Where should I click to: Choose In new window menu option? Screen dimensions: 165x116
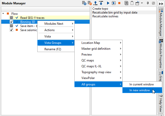139,90
